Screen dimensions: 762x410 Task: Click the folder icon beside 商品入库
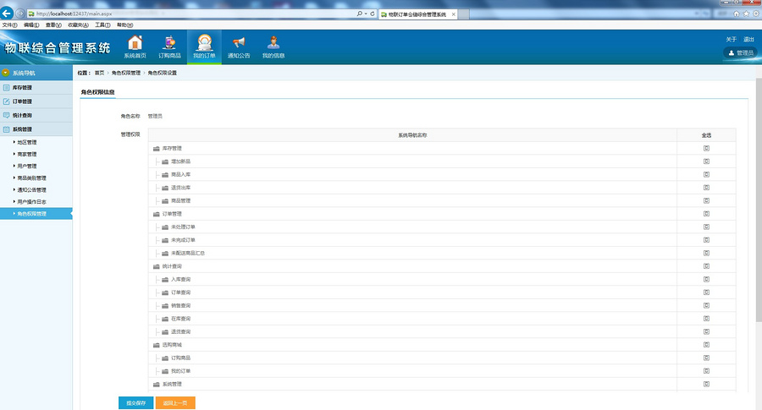[x=165, y=175]
